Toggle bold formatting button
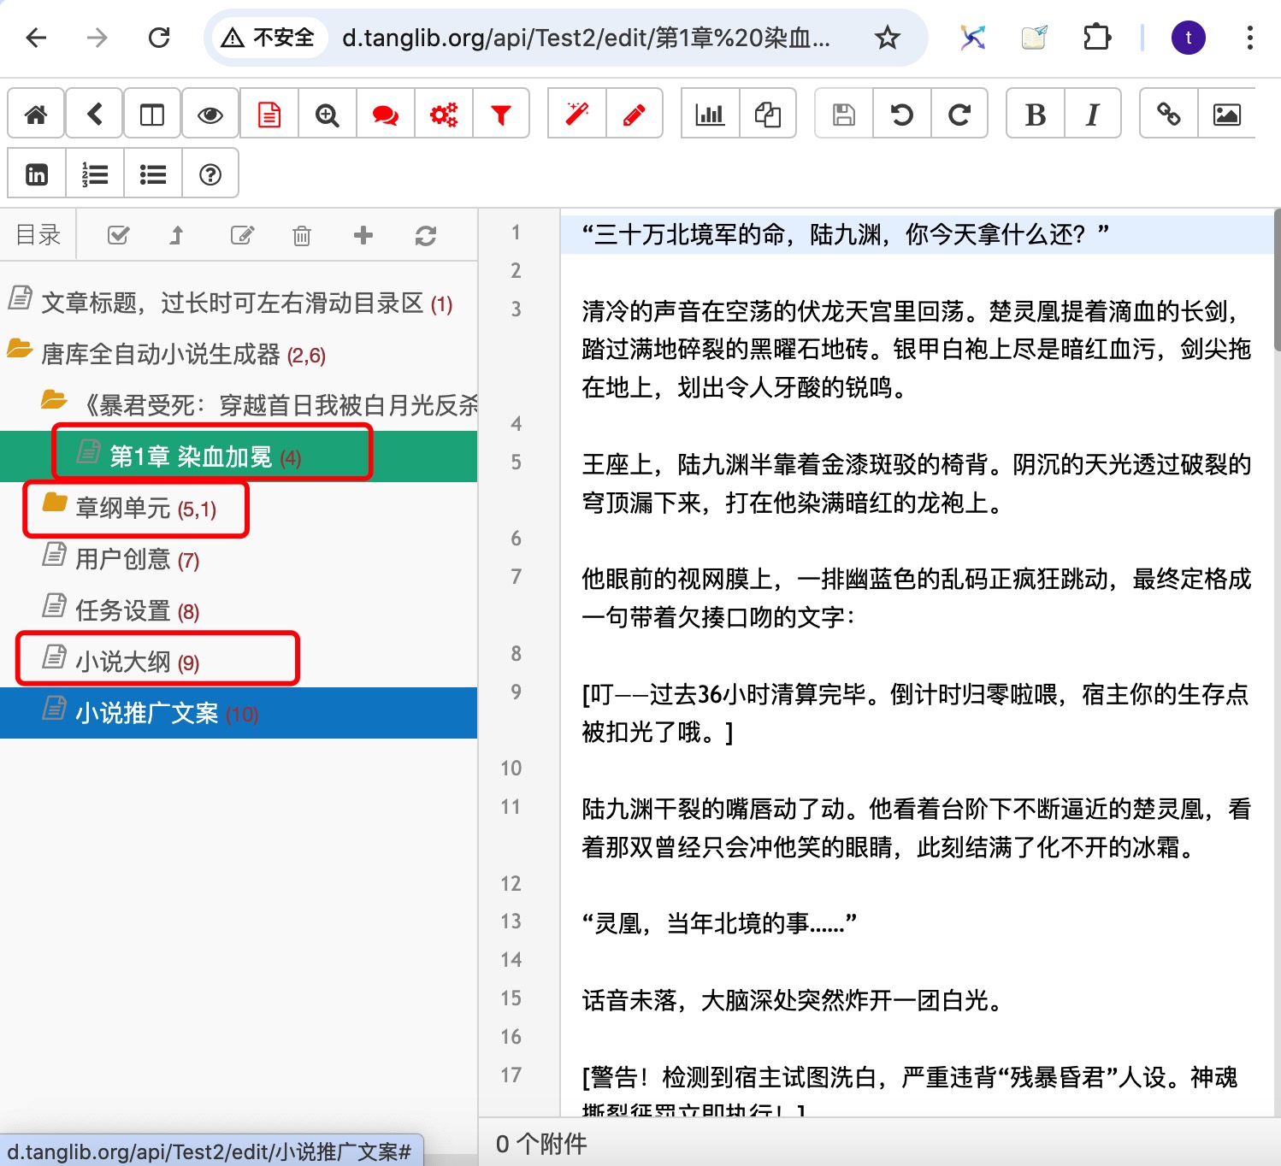 (1036, 114)
